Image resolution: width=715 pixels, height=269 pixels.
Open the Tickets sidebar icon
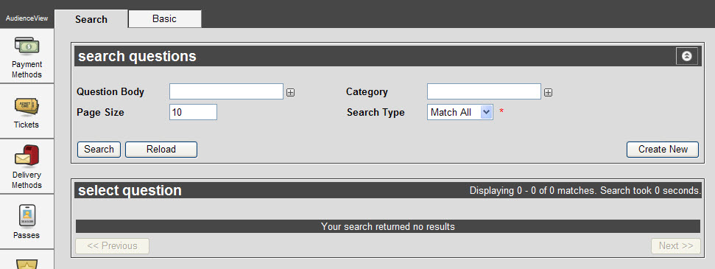(27, 106)
